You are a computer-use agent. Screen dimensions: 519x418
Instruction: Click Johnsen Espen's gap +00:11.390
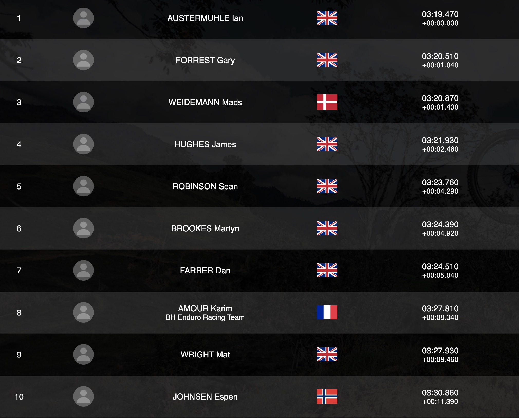440,402
